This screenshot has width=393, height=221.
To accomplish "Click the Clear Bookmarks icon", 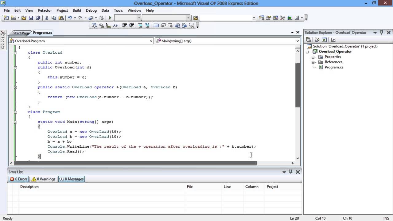I will pos(192,25).
